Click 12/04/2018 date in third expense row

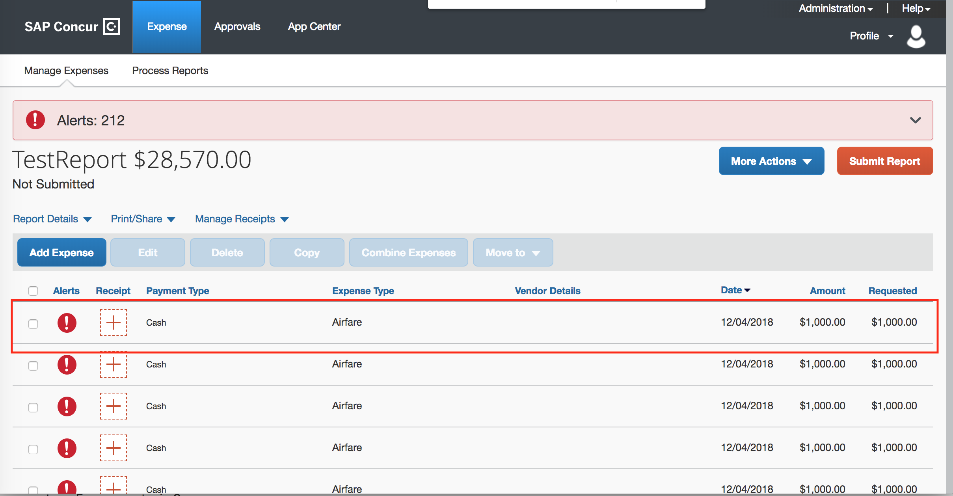[747, 406]
